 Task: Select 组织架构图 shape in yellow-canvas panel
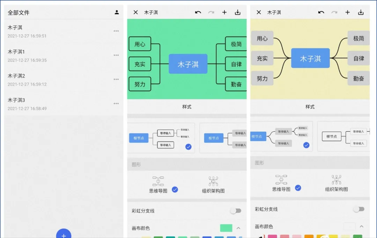(337, 183)
